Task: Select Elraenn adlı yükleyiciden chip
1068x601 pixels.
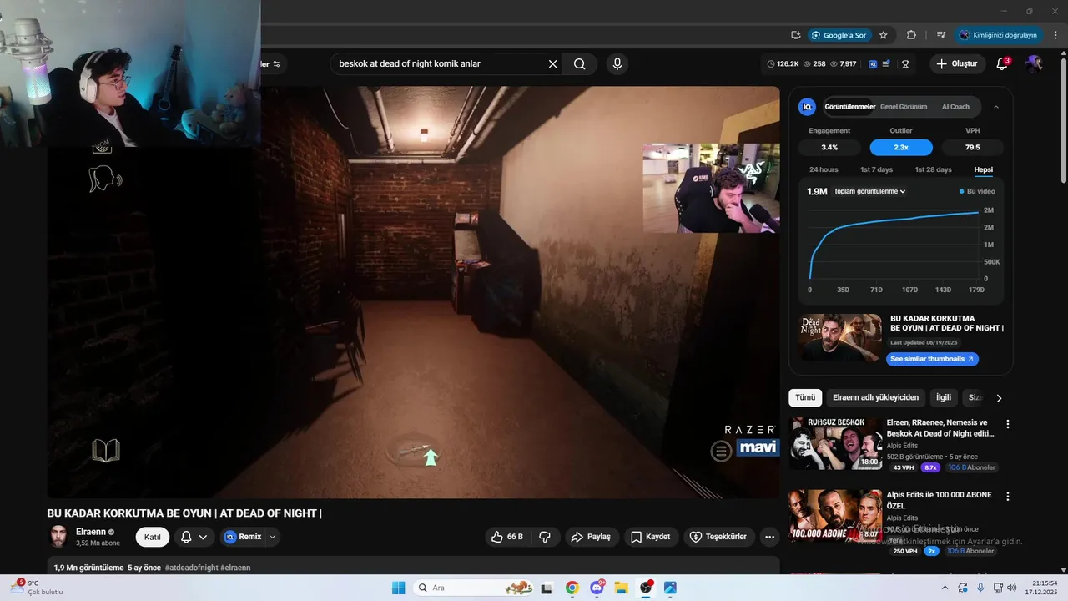Action: 875,398
